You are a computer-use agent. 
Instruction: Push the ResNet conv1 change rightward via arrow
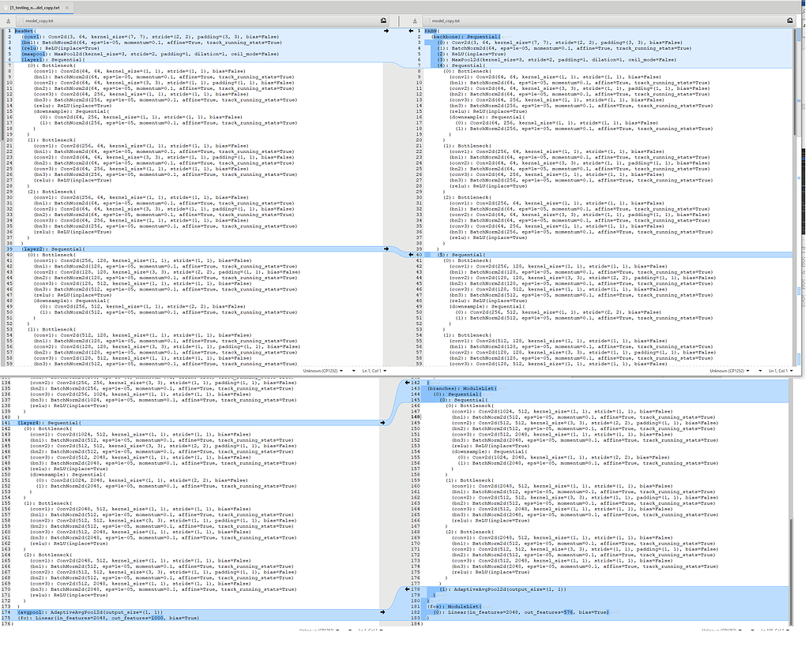386,31
